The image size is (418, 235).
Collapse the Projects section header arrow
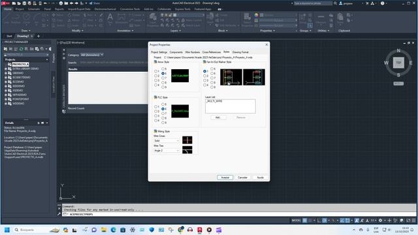click(47, 59)
